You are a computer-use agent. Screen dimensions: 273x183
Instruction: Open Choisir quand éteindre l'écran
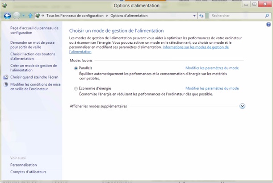point(34,77)
